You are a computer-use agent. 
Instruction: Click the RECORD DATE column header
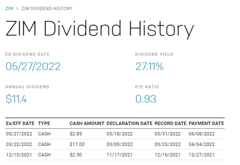tap(170, 123)
